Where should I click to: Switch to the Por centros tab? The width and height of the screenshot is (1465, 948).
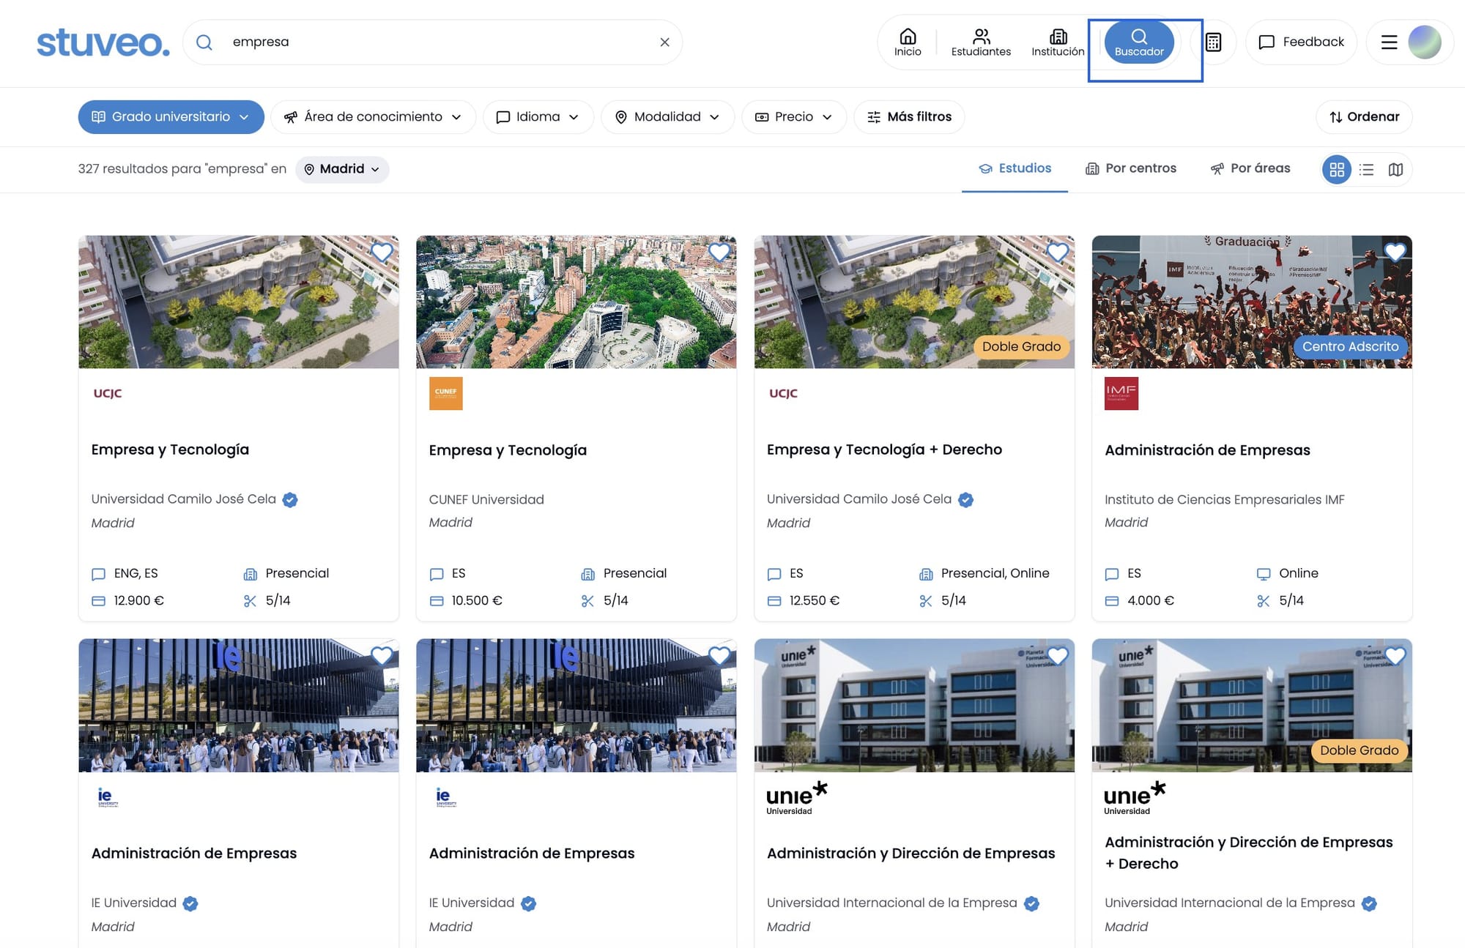point(1130,169)
